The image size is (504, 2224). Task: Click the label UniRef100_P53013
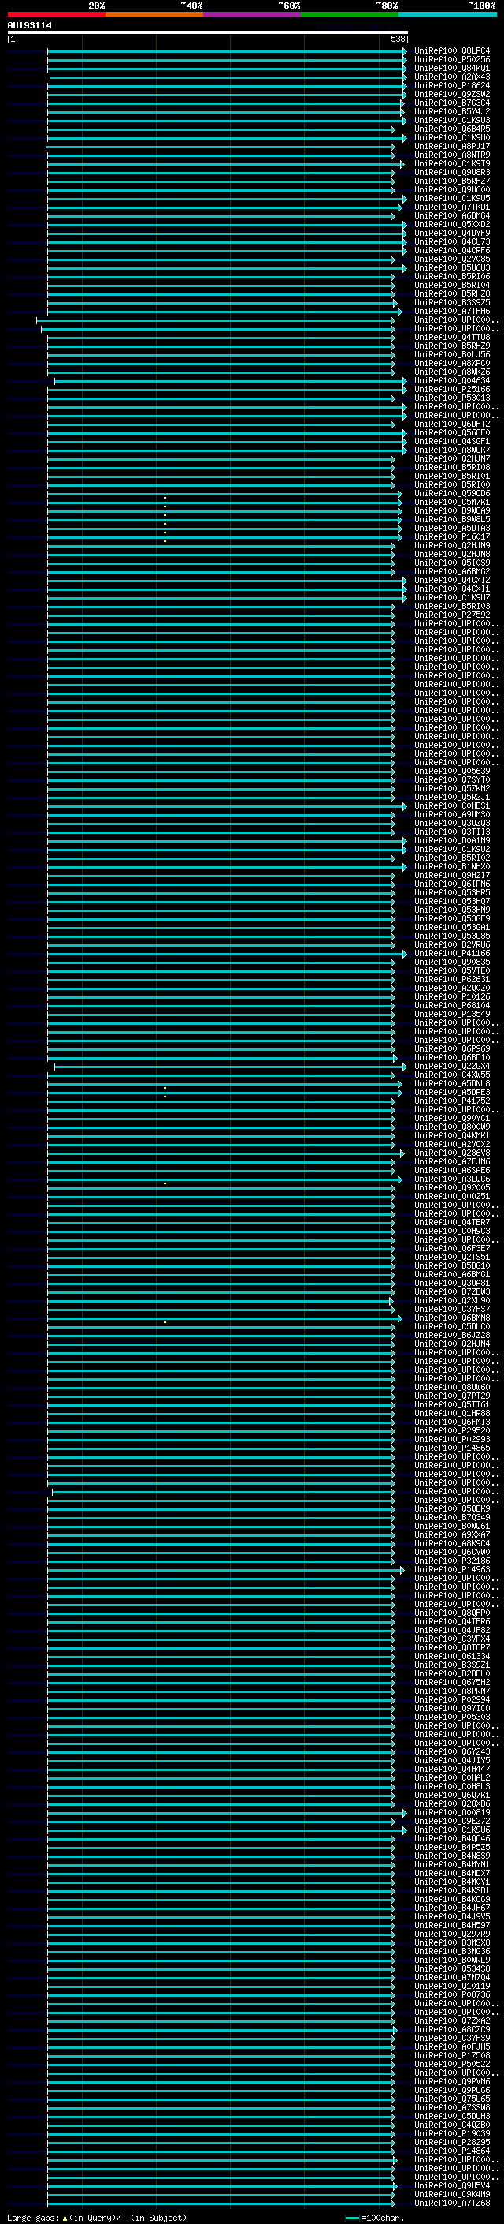pyautogui.click(x=451, y=398)
